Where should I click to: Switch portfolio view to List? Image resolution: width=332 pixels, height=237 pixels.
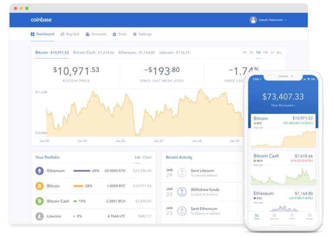(x=137, y=157)
